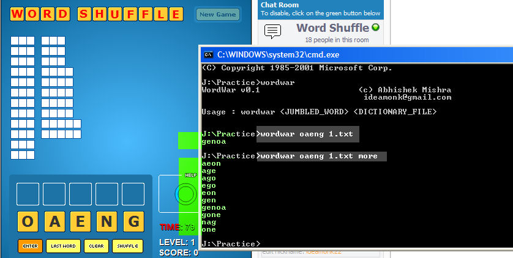
Task: Toggle chat room green button
Action: (376, 28)
